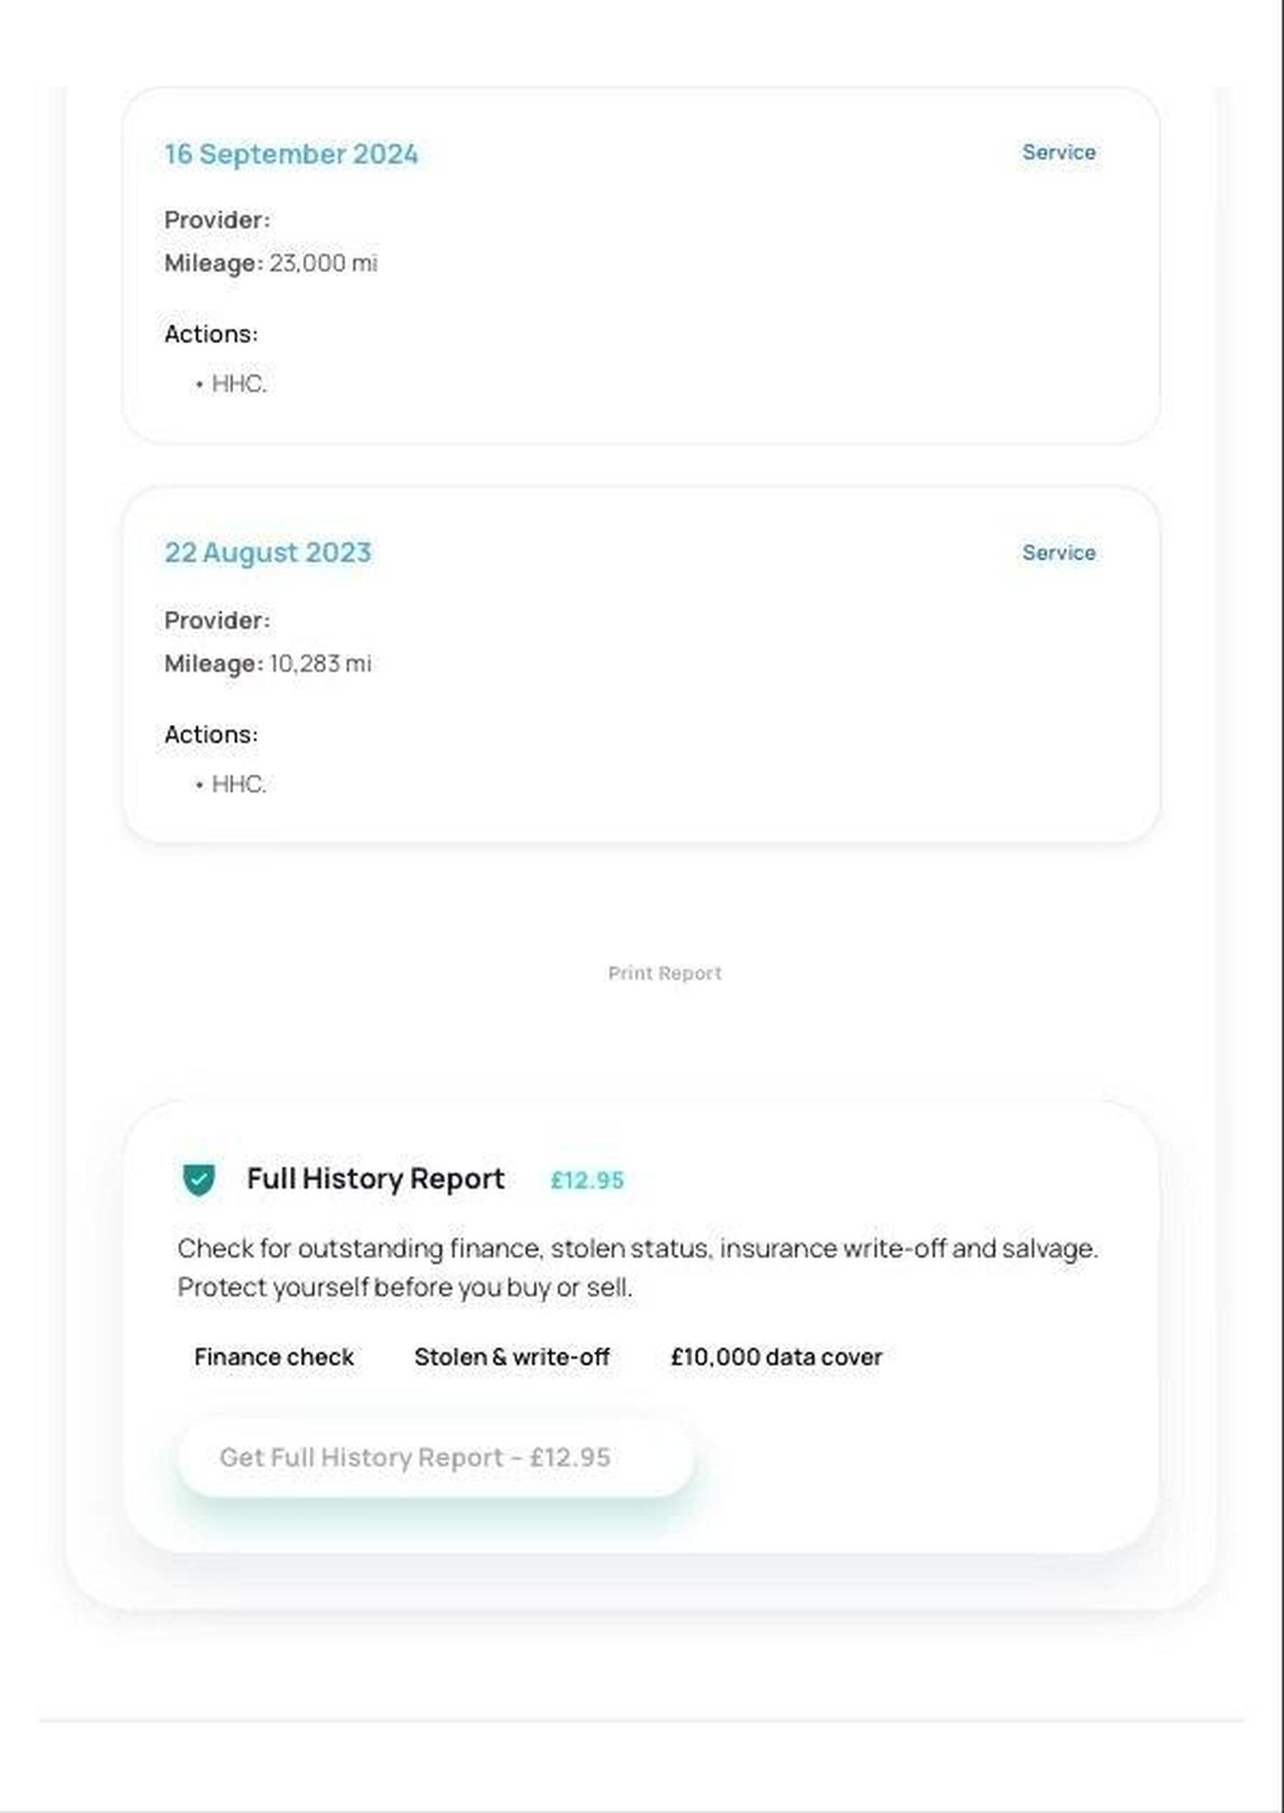
Task: Click the green shield checkmark icon
Action: pos(198,1180)
